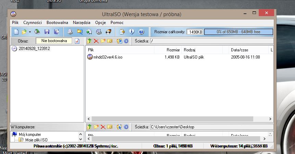Click Up folder icon in local computer toolbar
This screenshot has width=295, height=154.
click(x=89, y=127)
